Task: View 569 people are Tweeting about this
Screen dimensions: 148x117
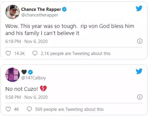Action: (69, 109)
